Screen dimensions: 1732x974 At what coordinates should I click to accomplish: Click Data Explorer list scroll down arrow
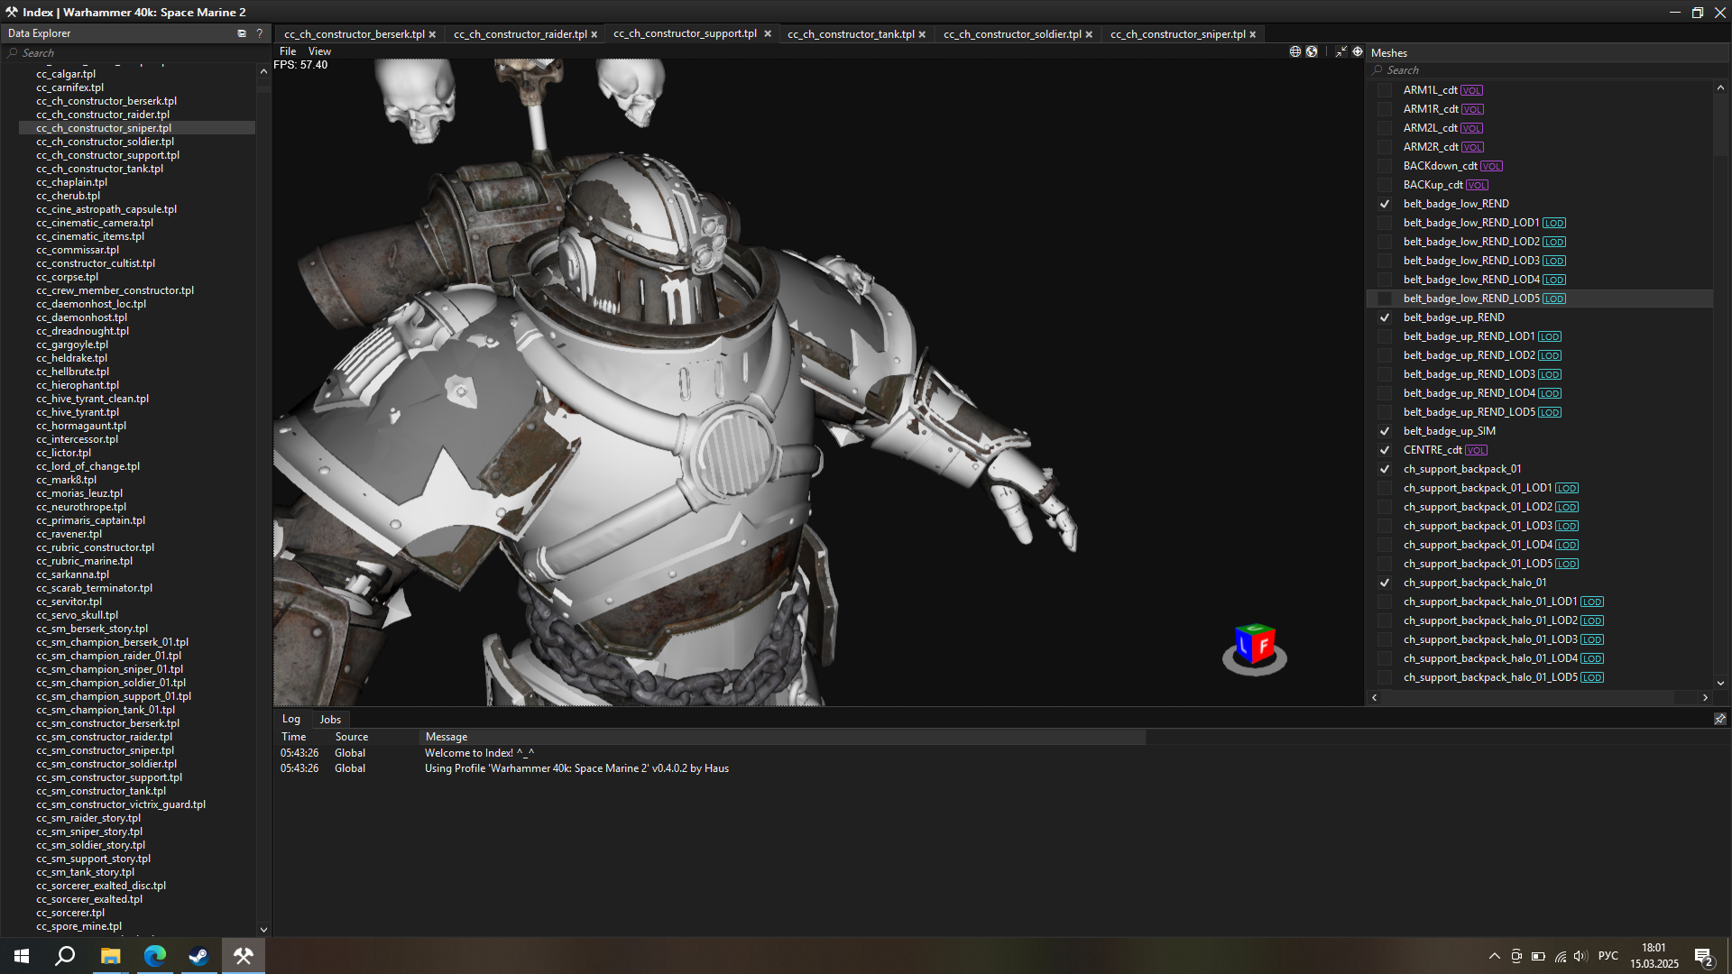coord(263,929)
